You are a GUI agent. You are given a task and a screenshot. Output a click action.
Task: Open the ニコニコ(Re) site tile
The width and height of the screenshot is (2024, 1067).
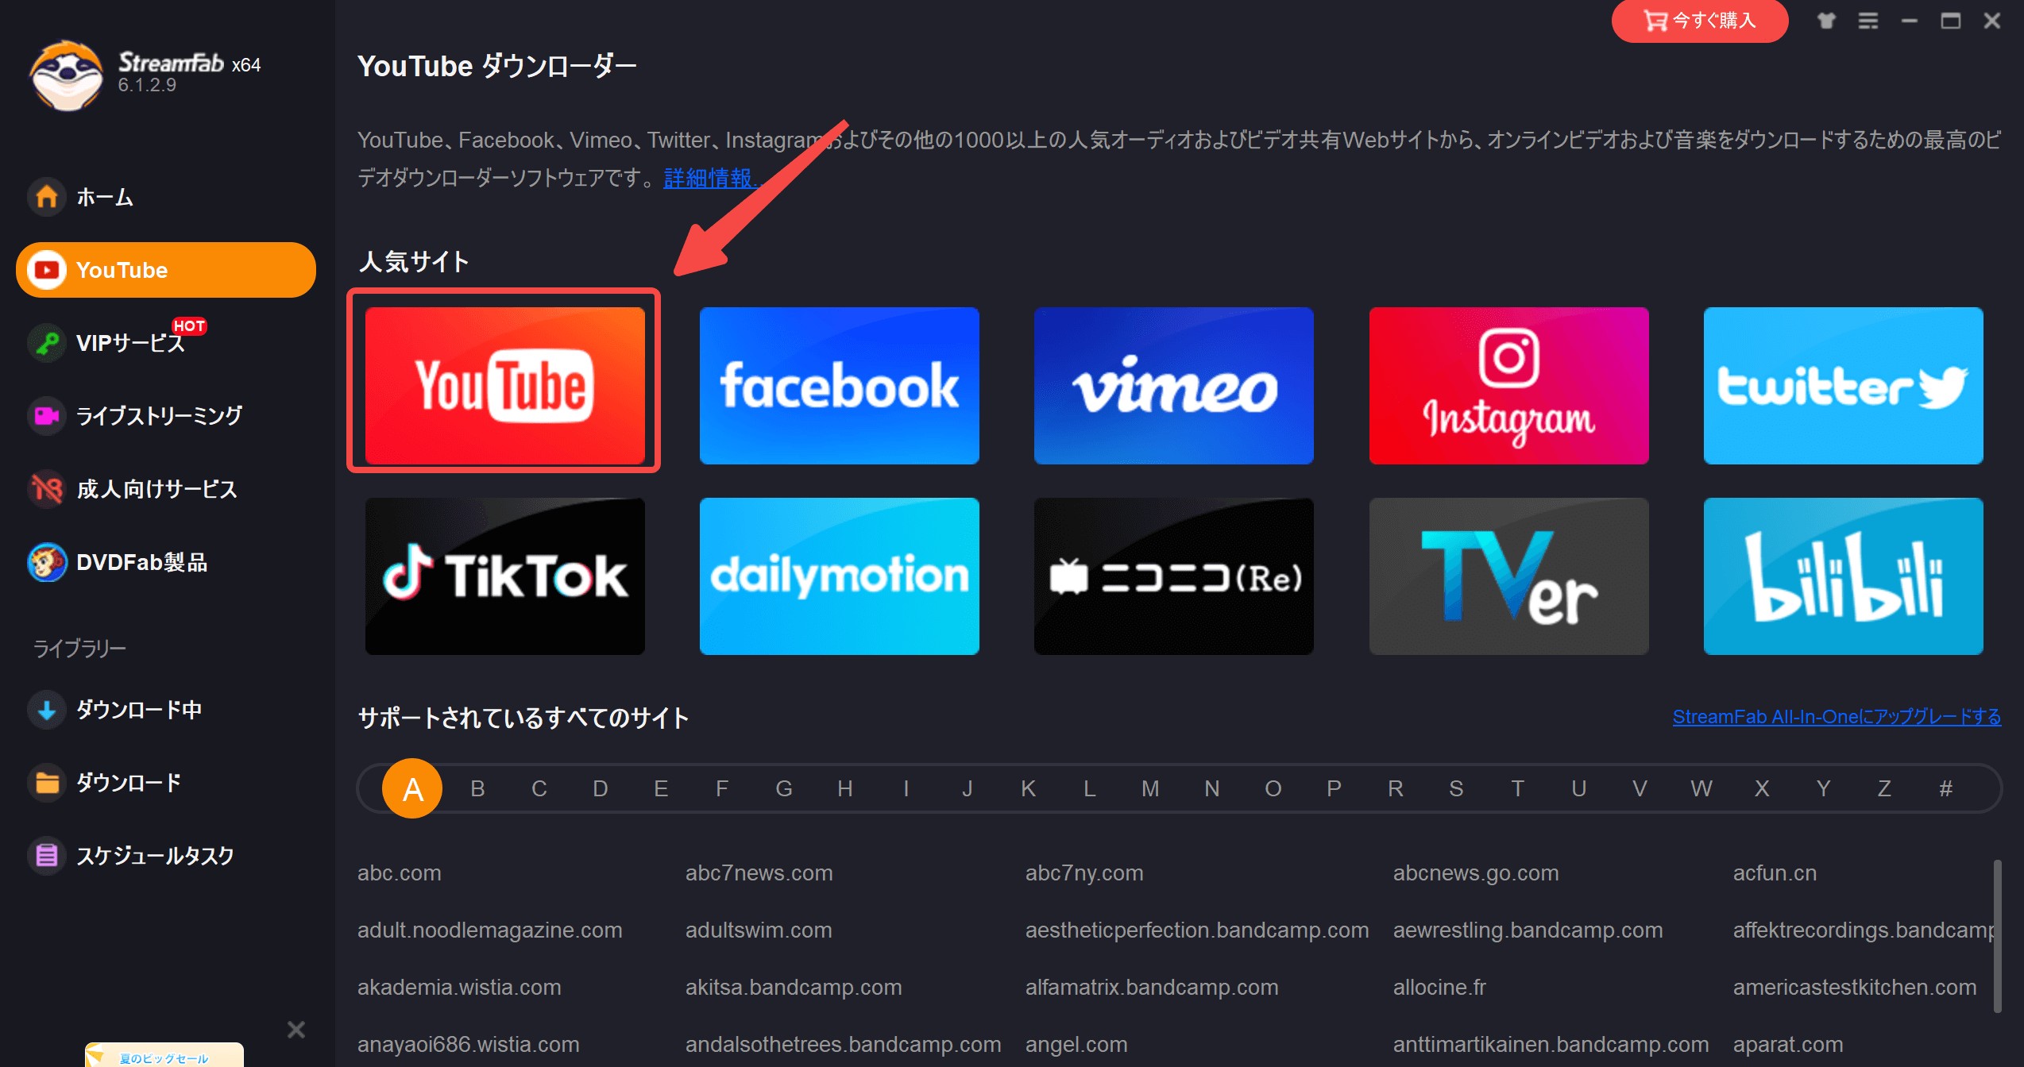[x=1174, y=576]
